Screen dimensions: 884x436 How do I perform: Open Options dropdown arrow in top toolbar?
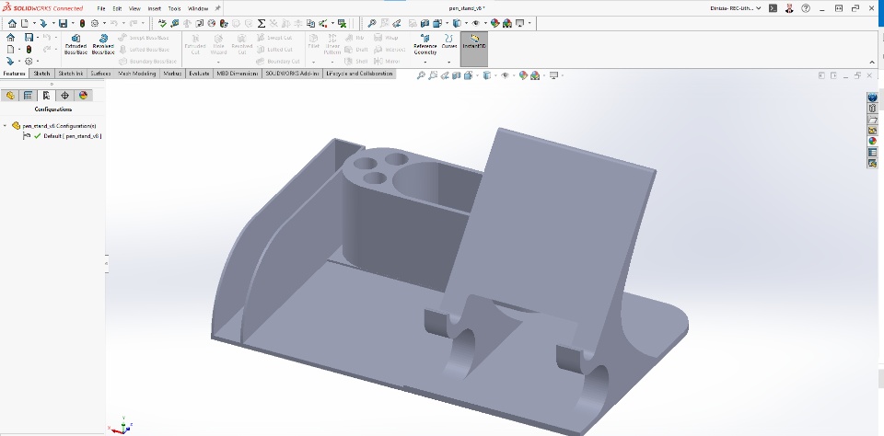(104, 23)
